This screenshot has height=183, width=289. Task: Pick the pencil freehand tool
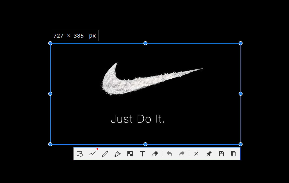click(105, 154)
